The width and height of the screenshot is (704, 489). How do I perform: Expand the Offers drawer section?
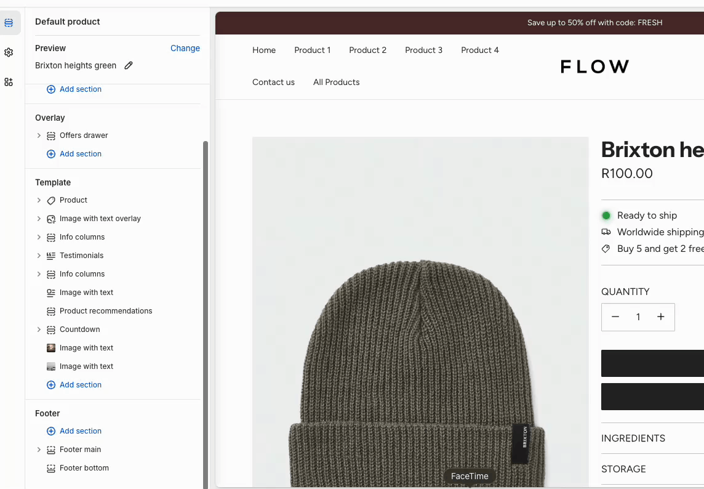[39, 135]
